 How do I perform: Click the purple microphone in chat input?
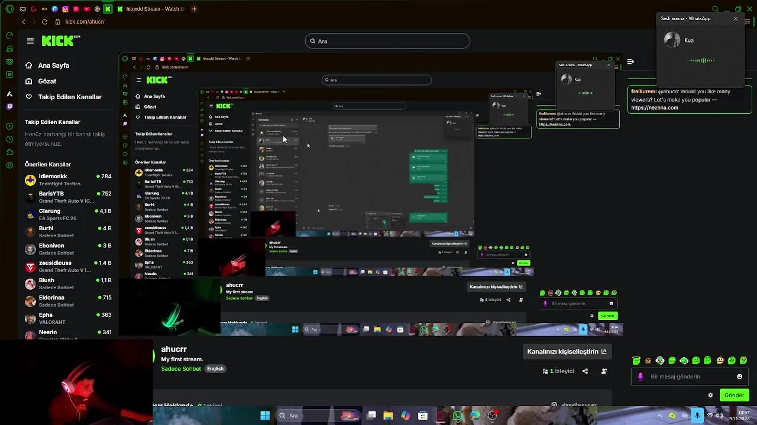pos(640,377)
